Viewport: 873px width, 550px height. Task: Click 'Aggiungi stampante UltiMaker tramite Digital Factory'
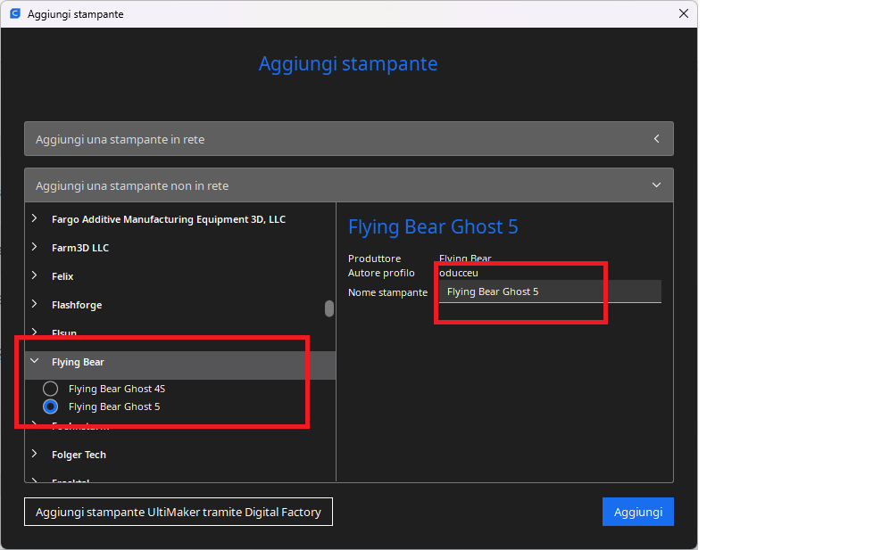(x=179, y=513)
